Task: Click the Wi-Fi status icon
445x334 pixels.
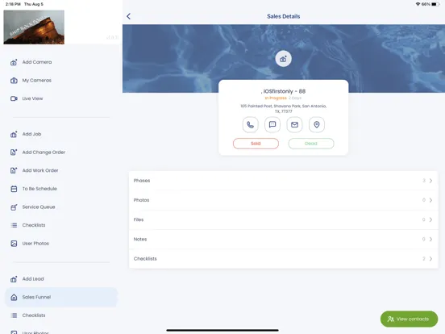Action: [x=418, y=4]
